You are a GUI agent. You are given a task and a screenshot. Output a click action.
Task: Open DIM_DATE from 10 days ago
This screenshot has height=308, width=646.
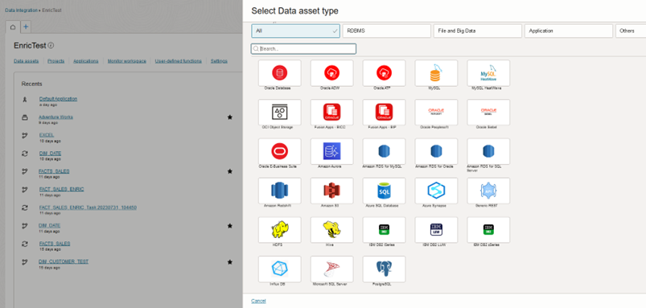(x=50, y=153)
